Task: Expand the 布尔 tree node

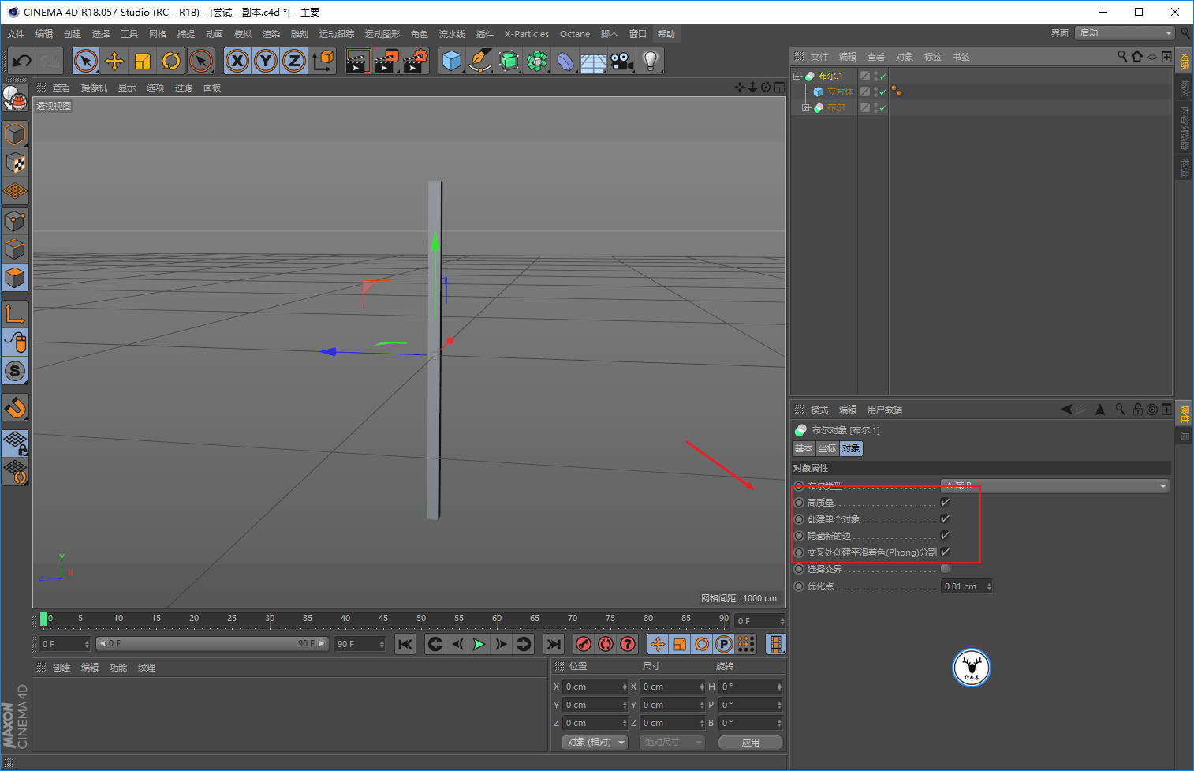Action: click(x=806, y=107)
